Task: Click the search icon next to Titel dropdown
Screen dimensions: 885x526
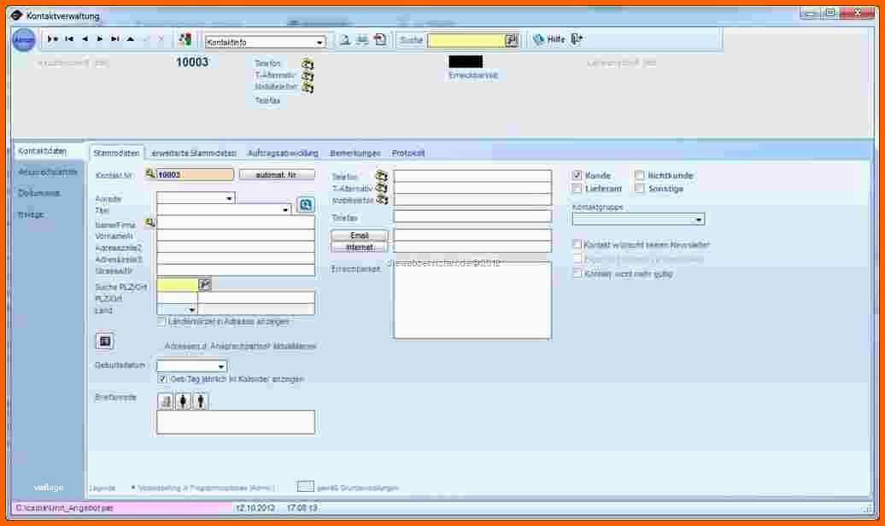Action: pos(305,204)
